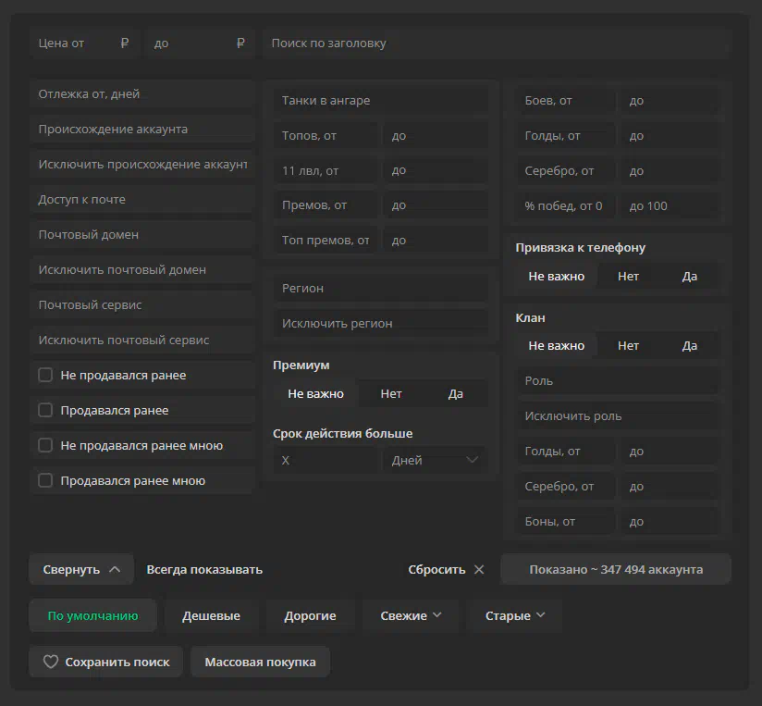Click the heart icon in Сохранить поиск
Screen dimensions: 762x706
point(51,662)
